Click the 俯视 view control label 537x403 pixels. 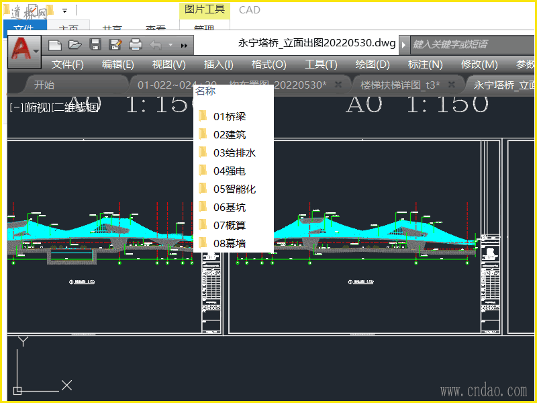(x=38, y=107)
